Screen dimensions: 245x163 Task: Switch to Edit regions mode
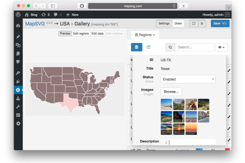81,34
